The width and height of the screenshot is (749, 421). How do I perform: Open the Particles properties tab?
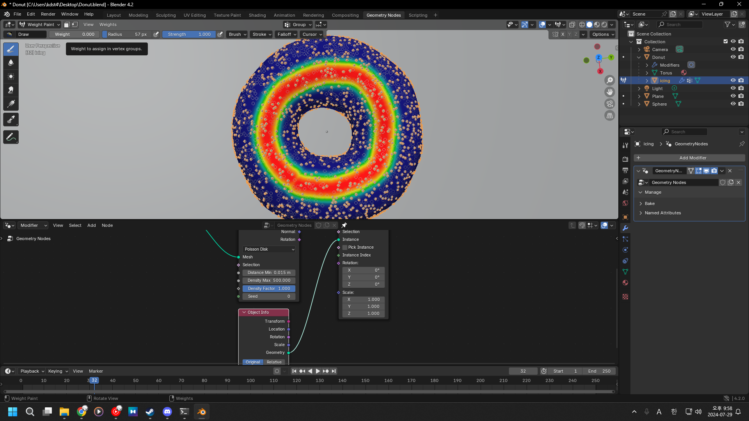pyautogui.click(x=625, y=239)
